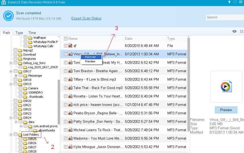Switch to grid view with the squares icon
244x153 pixels.
tap(241, 31)
